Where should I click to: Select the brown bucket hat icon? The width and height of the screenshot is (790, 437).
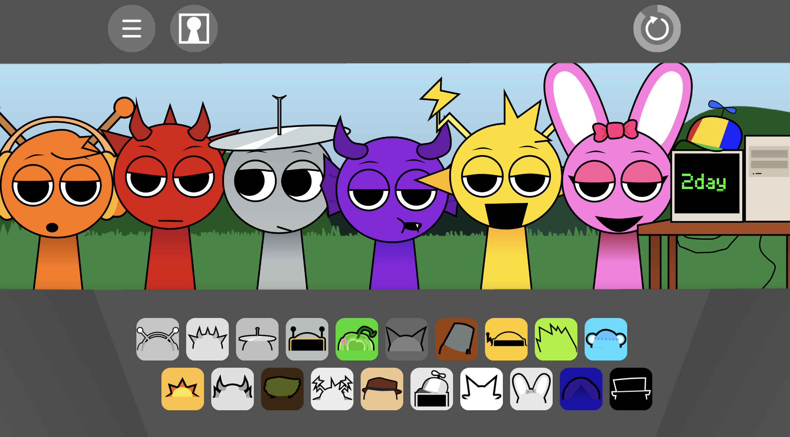tap(456, 339)
